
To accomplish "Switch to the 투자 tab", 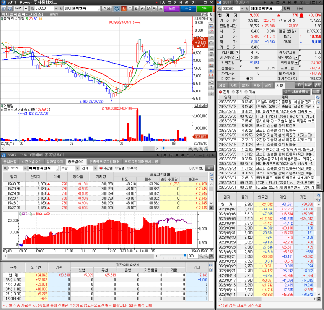I will pyautogui.click(x=257, y=85).
